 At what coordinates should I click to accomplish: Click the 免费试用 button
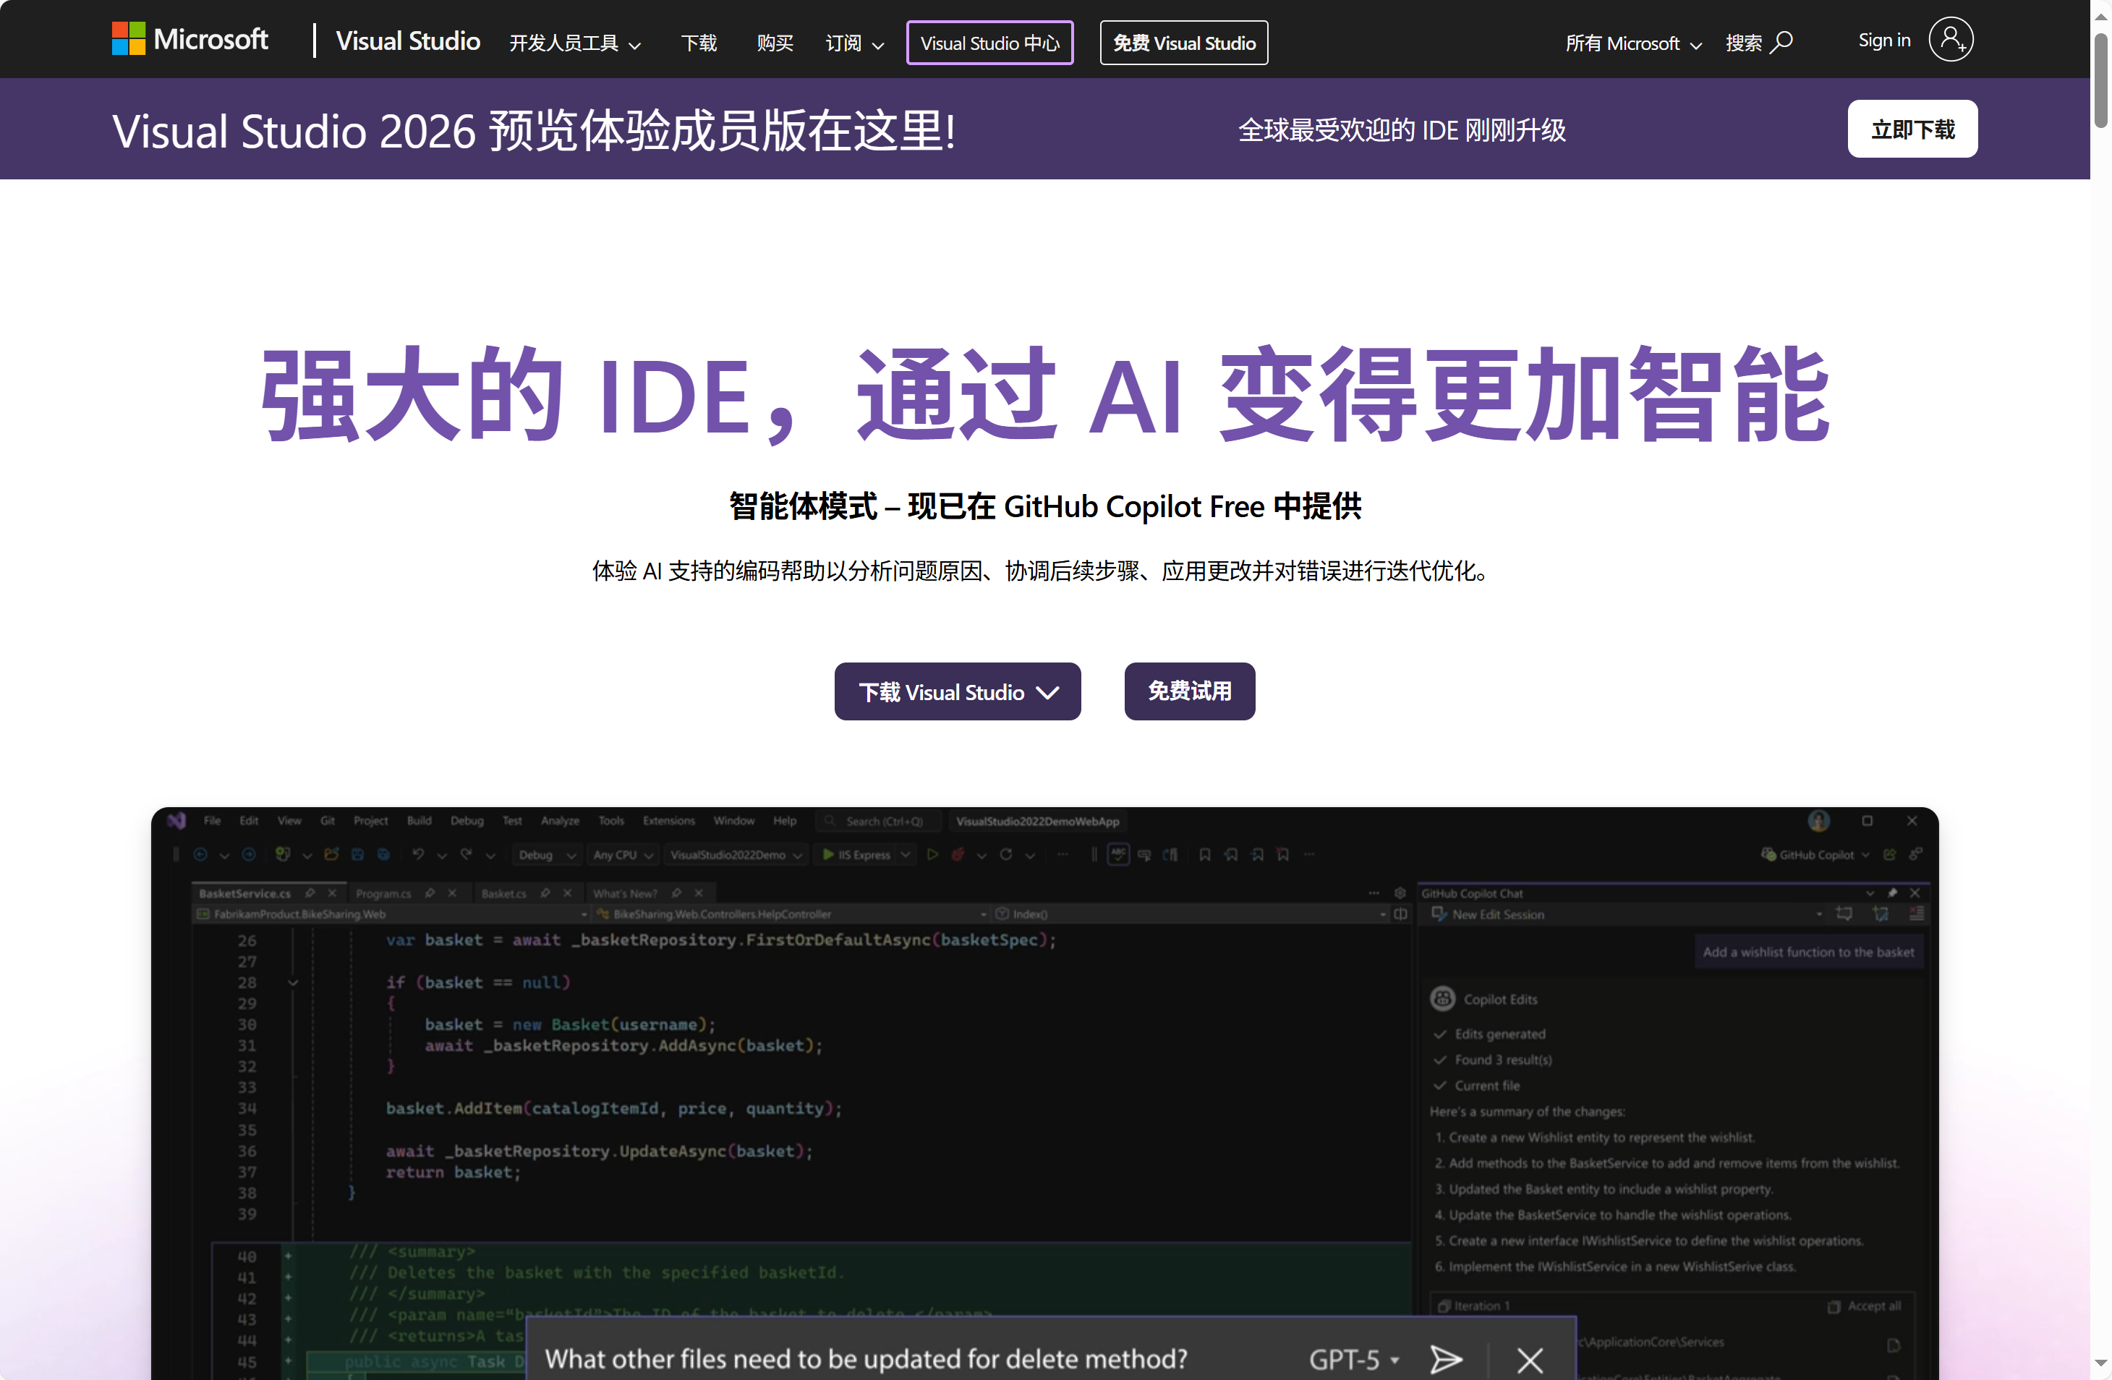[x=1189, y=691]
